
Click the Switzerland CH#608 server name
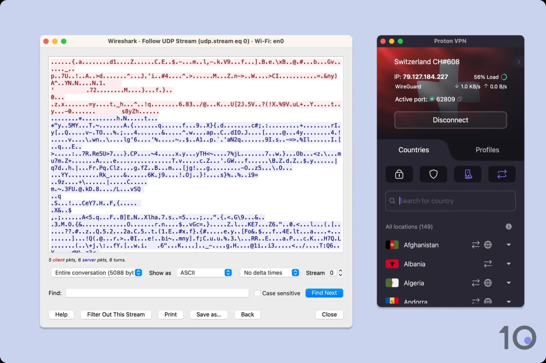point(427,62)
